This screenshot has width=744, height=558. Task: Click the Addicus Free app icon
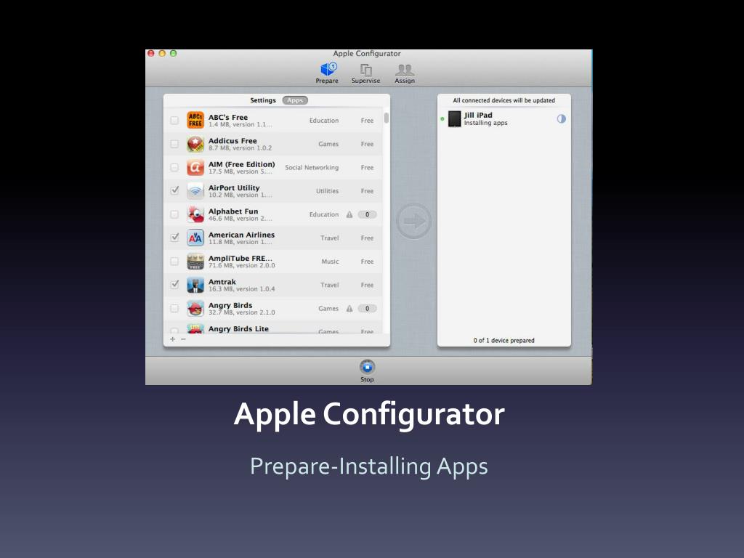tap(195, 144)
